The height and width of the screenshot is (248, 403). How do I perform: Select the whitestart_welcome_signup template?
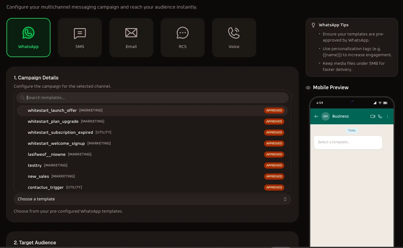(152, 144)
